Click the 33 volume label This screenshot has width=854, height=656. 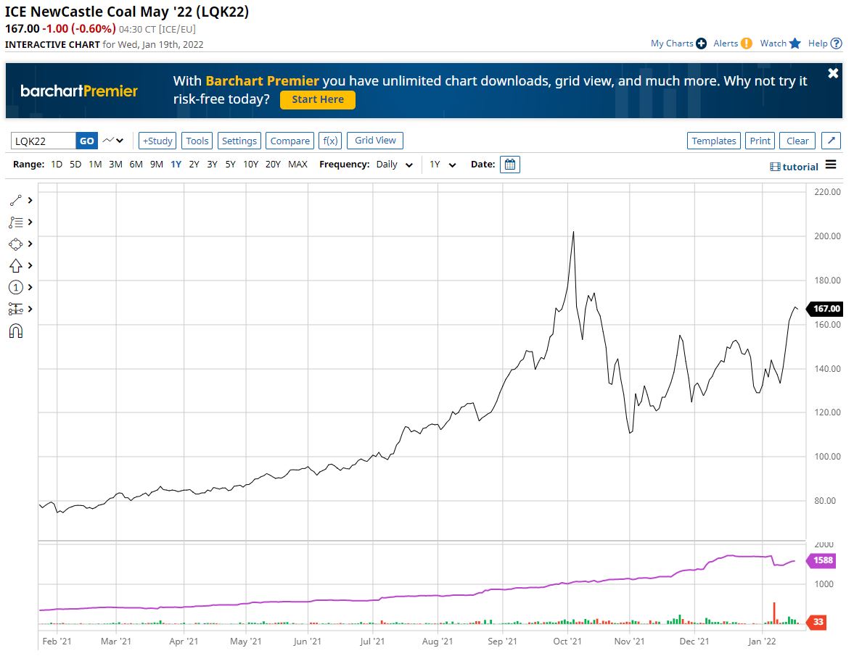[817, 622]
